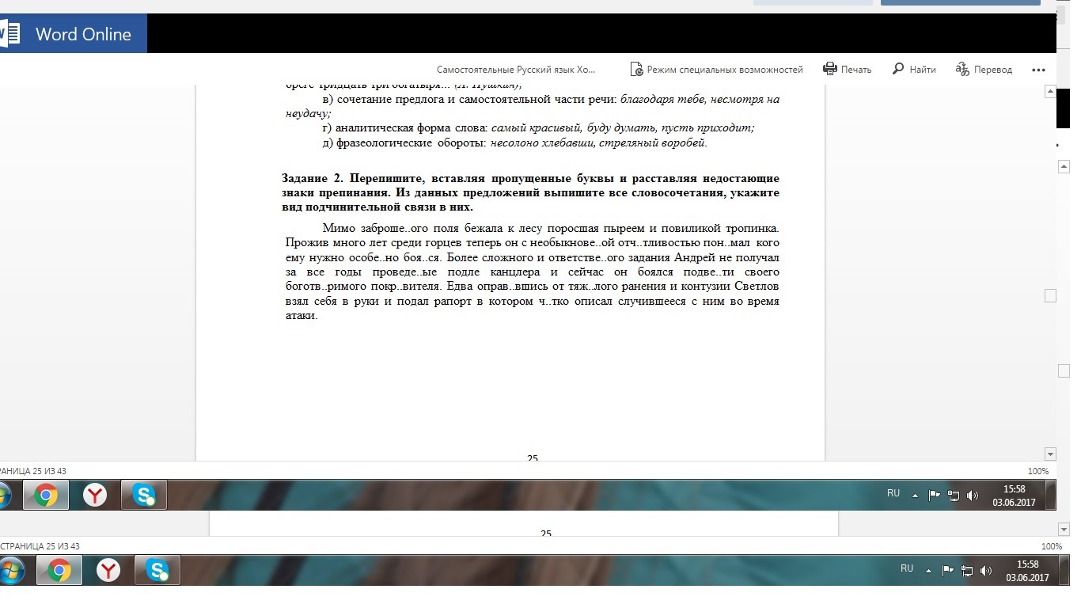Open the Перевод translate tool
The width and height of the screenshot is (1081, 608).
click(x=984, y=70)
